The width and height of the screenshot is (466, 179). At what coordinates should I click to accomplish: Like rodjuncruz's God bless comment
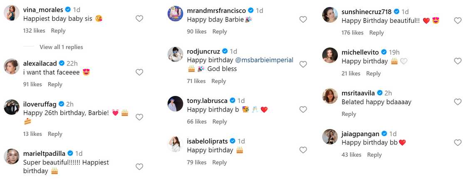303,64
